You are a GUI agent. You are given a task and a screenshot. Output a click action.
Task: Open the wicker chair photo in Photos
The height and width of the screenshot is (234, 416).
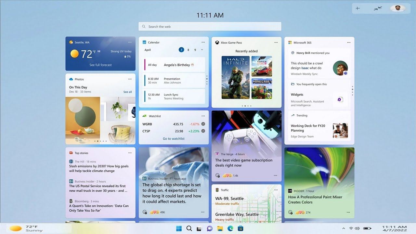118,134
